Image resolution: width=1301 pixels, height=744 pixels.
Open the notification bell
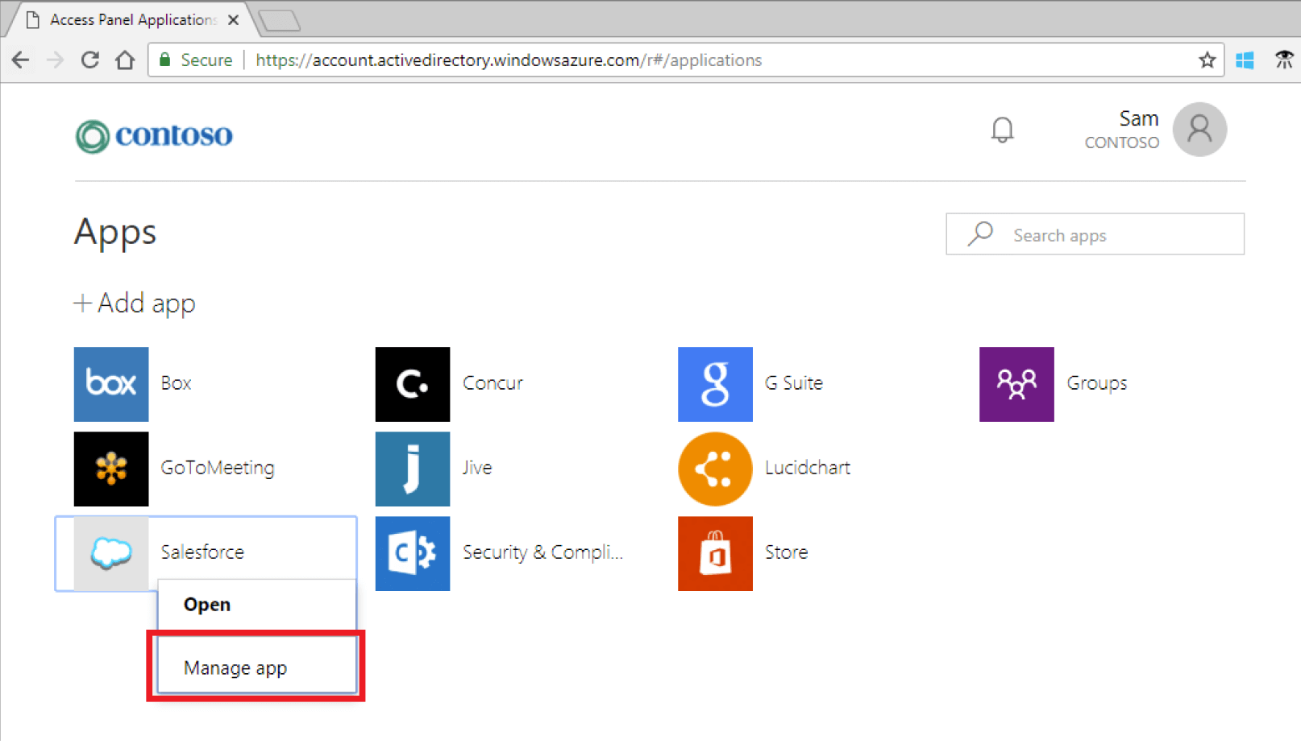pyautogui.click(x=1001, y=129)
